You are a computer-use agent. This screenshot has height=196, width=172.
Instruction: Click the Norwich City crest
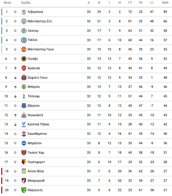[24, 190]
